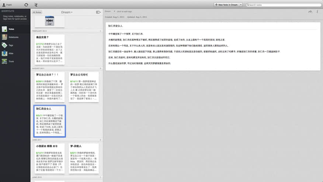Image resolution: width=323 pixels, height=182 pixels.
Task: Click 'Drag notes, notebooks, or tags' hint text
Action: (15, 18)
